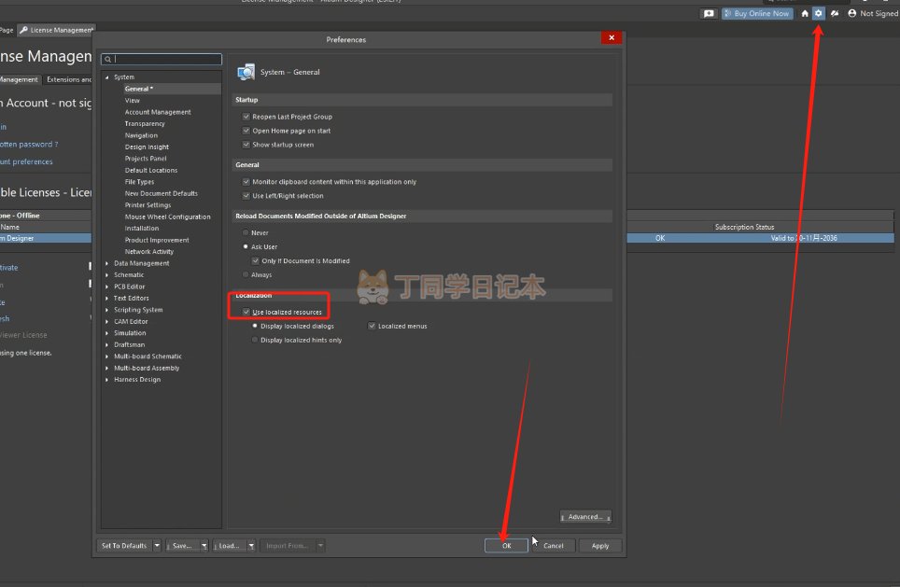Toggle Use localized resources checkbox
The image size is (900, 587).
coord(246,312)
